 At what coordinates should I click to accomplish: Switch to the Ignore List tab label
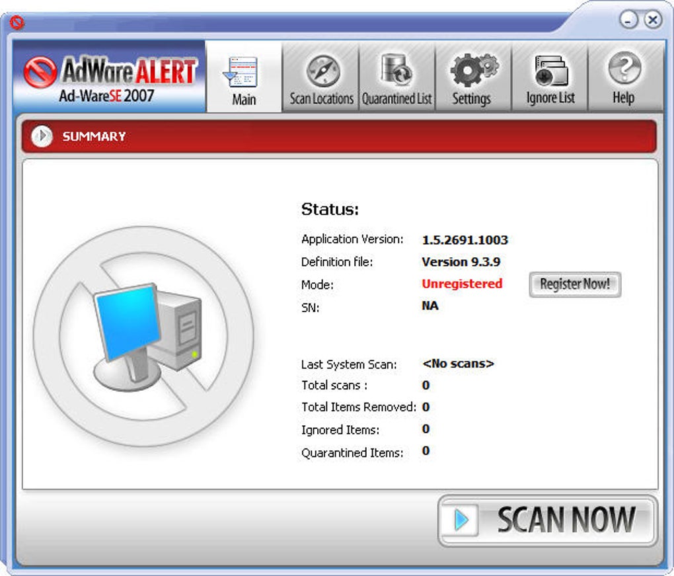click(550, 98)
